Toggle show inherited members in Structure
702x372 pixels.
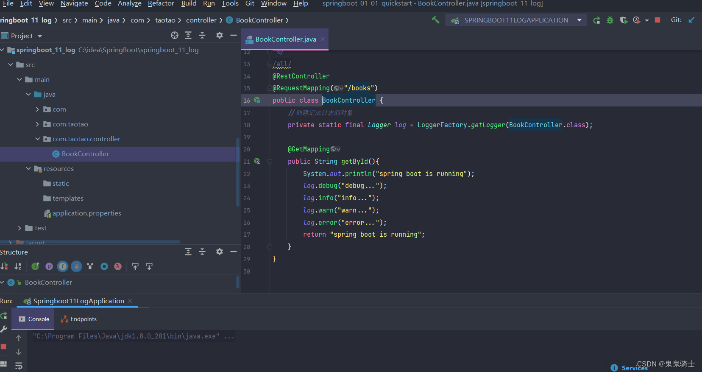35,266
